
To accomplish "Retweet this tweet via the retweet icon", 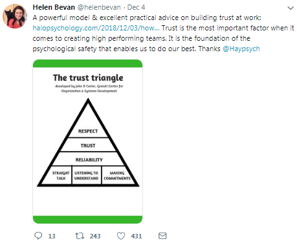I will pos(80,236).
